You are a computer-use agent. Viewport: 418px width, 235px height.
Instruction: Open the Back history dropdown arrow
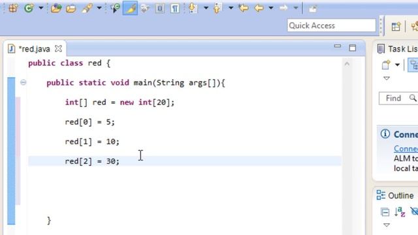tap(271, 8)
